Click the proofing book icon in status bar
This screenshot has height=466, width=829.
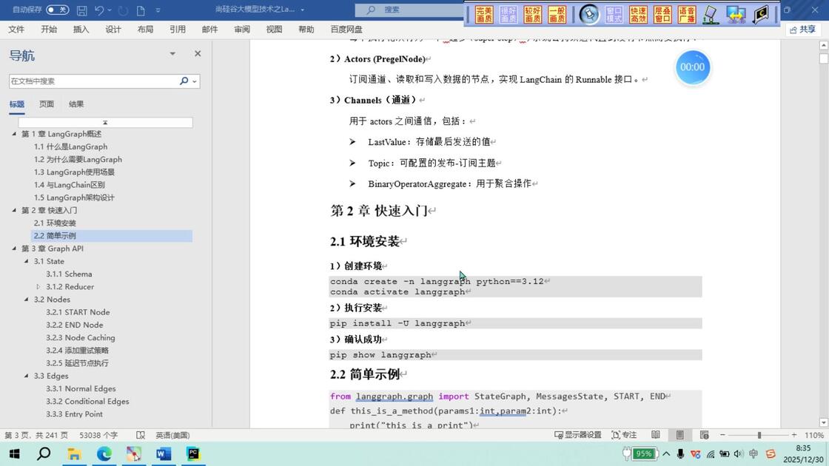pos(140,436)
